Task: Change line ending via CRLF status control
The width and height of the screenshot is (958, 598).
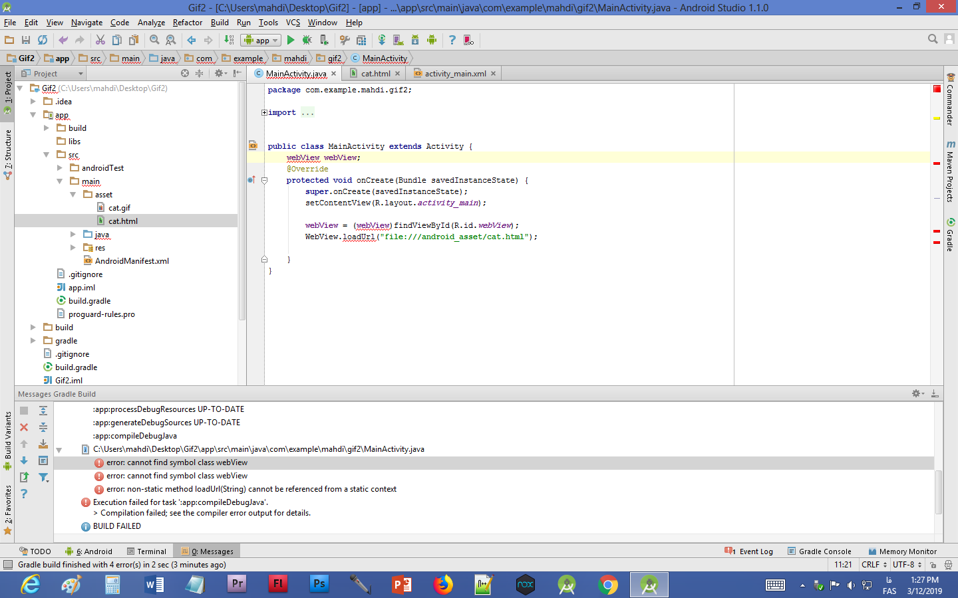Action: click(873, 565)
